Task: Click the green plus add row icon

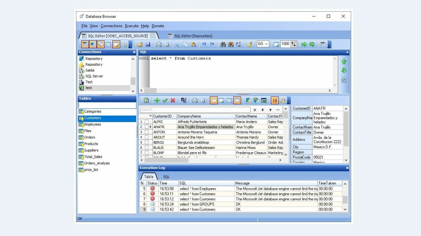Action: (x=157, y=100)
